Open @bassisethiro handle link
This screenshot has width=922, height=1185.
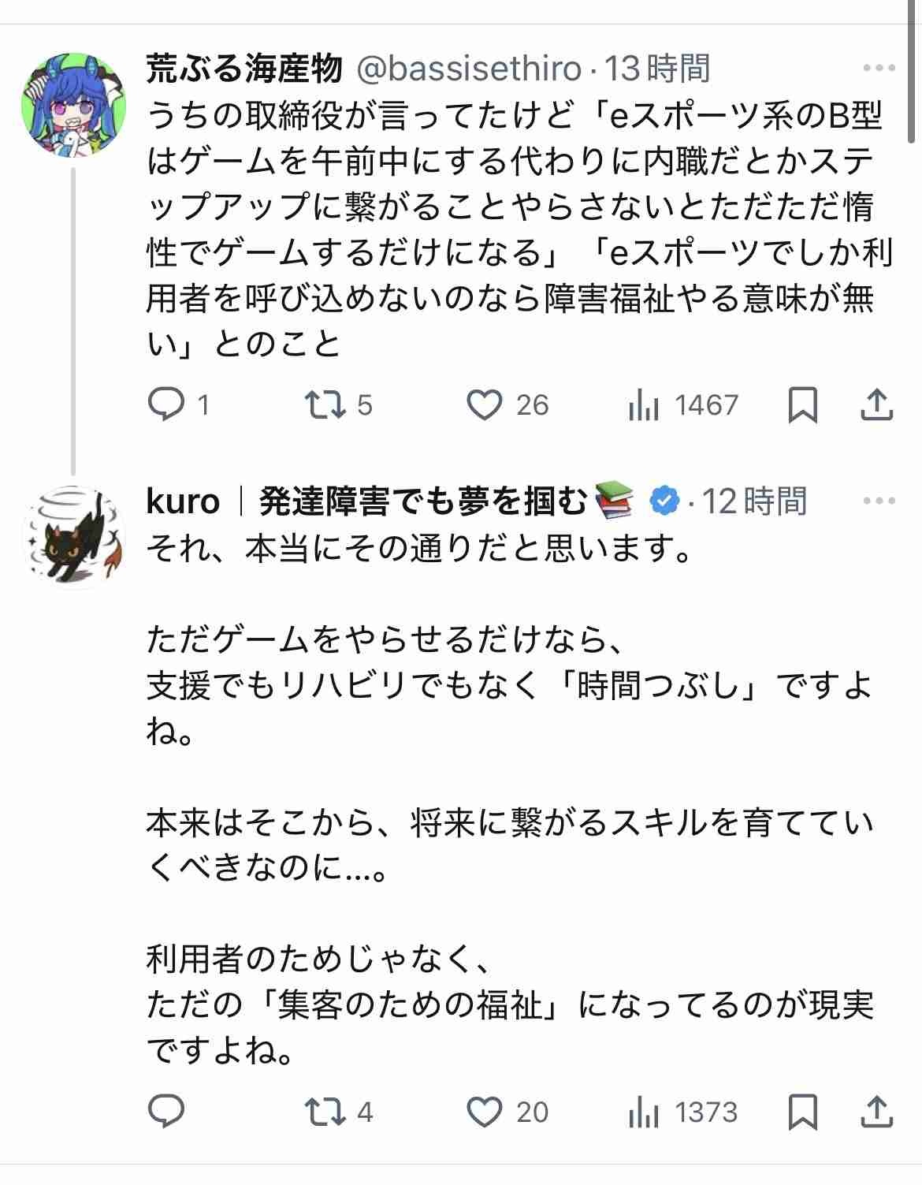pyautogui.click(x=470, y=69)
